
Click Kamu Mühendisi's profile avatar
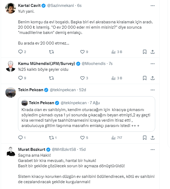[x=11, y=66]
